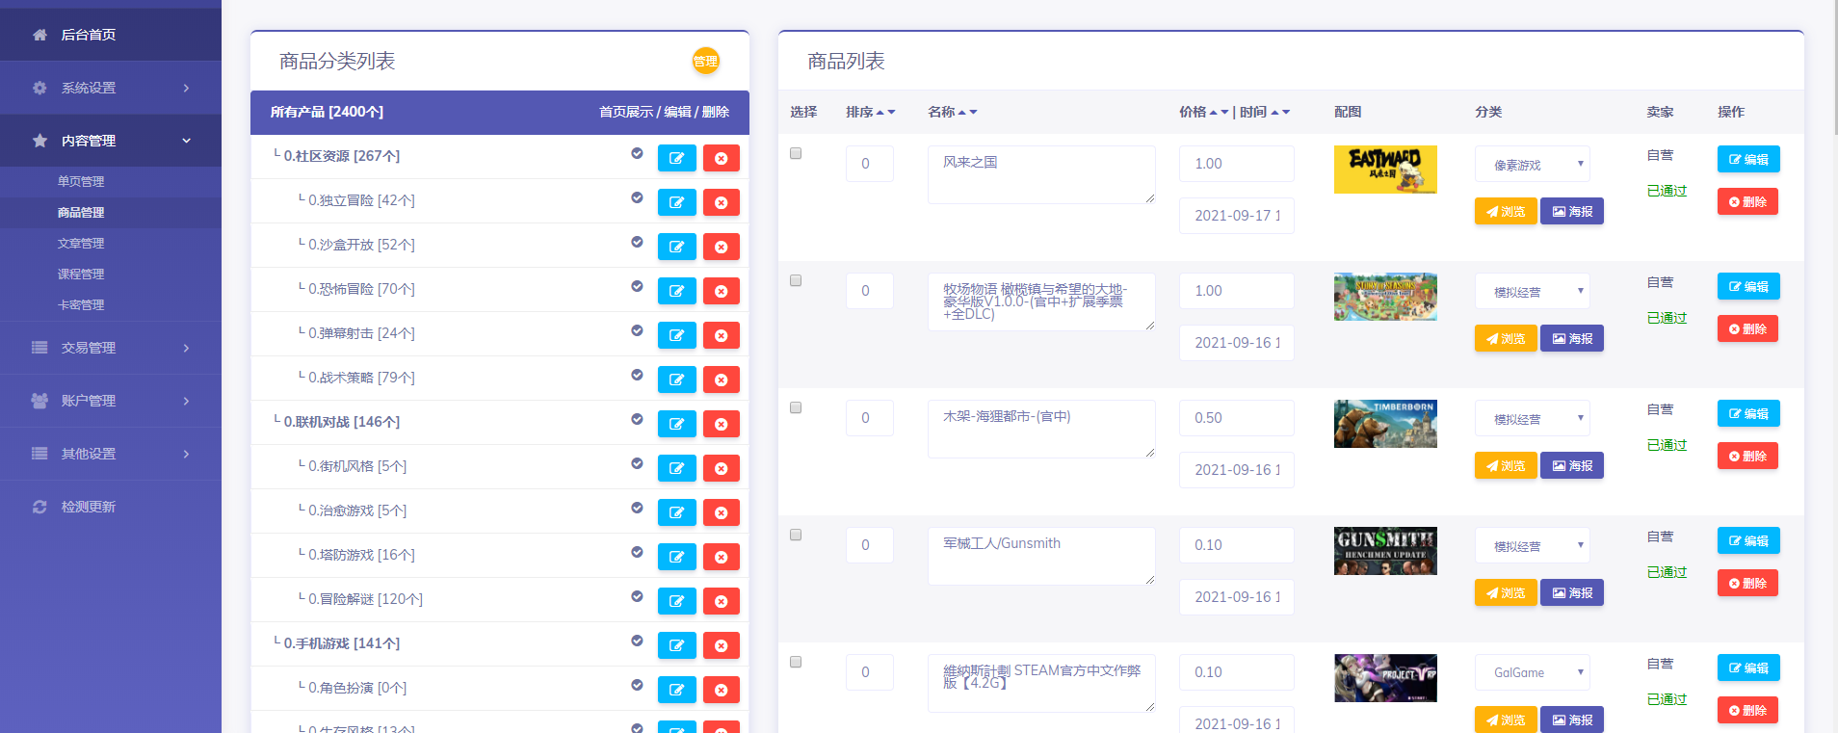Check the box for 維納斯計劃 product

tap(796, 662)
